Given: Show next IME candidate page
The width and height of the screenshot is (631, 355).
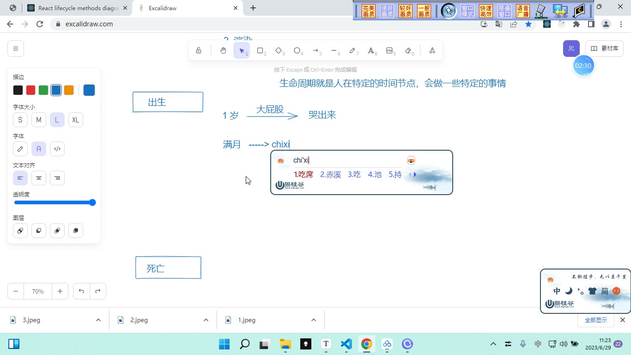Looking at the screenshot, I should pyautogui.click(x=415, y=175).
